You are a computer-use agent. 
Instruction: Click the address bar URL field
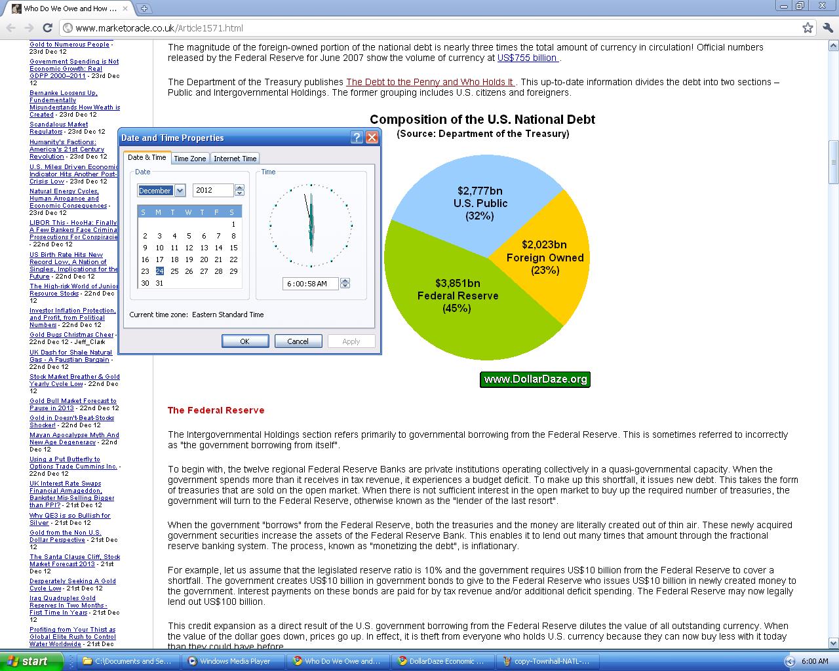[x=433, y=28]
